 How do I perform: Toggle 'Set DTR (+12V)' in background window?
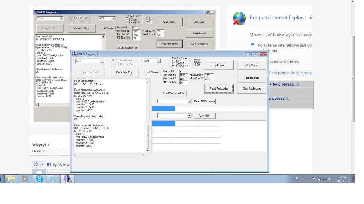(71, 21)
